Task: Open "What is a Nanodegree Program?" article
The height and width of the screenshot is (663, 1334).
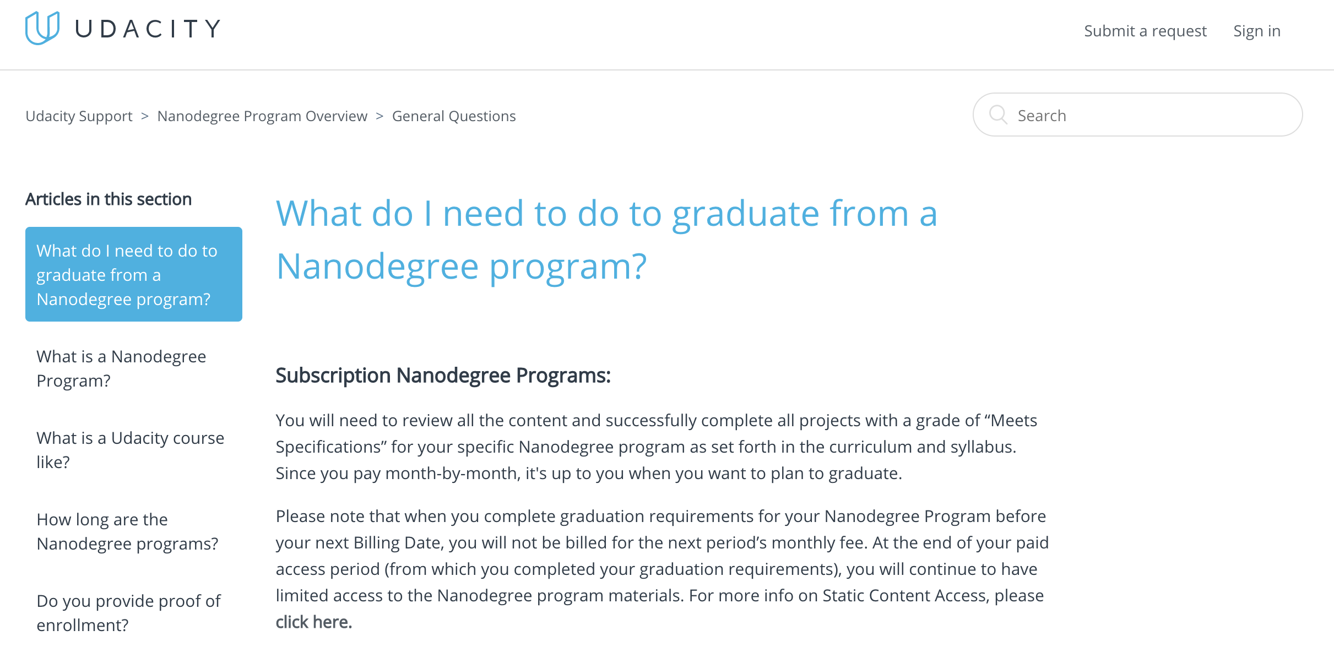Action: (x=121, y=368)
